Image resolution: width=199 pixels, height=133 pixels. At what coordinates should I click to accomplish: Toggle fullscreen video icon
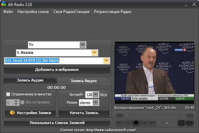(181, 123)
